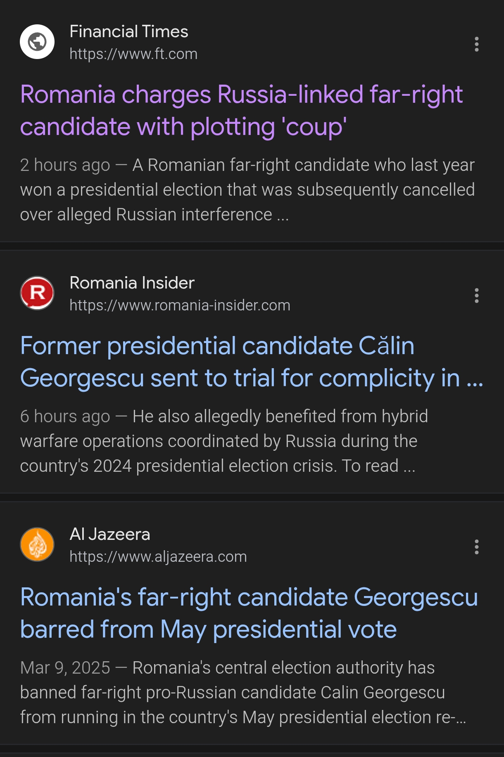This screenshot has height=757, width=504.
Task: Click the https://www.aljazeera.com URL text
Action: 158,557
